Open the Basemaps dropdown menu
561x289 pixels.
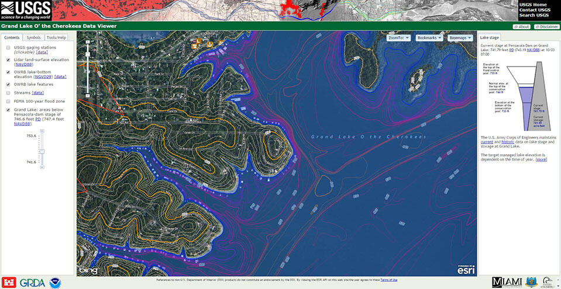pyautogui.click(x=461, y=37)
